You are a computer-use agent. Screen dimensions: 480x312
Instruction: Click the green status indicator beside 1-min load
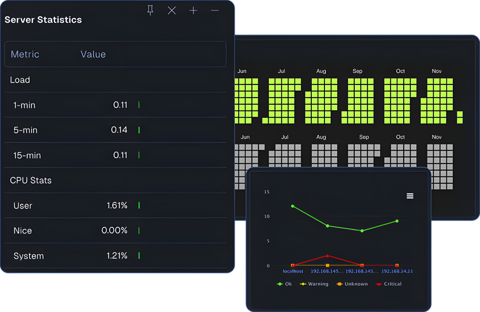[x=139, y=105]
